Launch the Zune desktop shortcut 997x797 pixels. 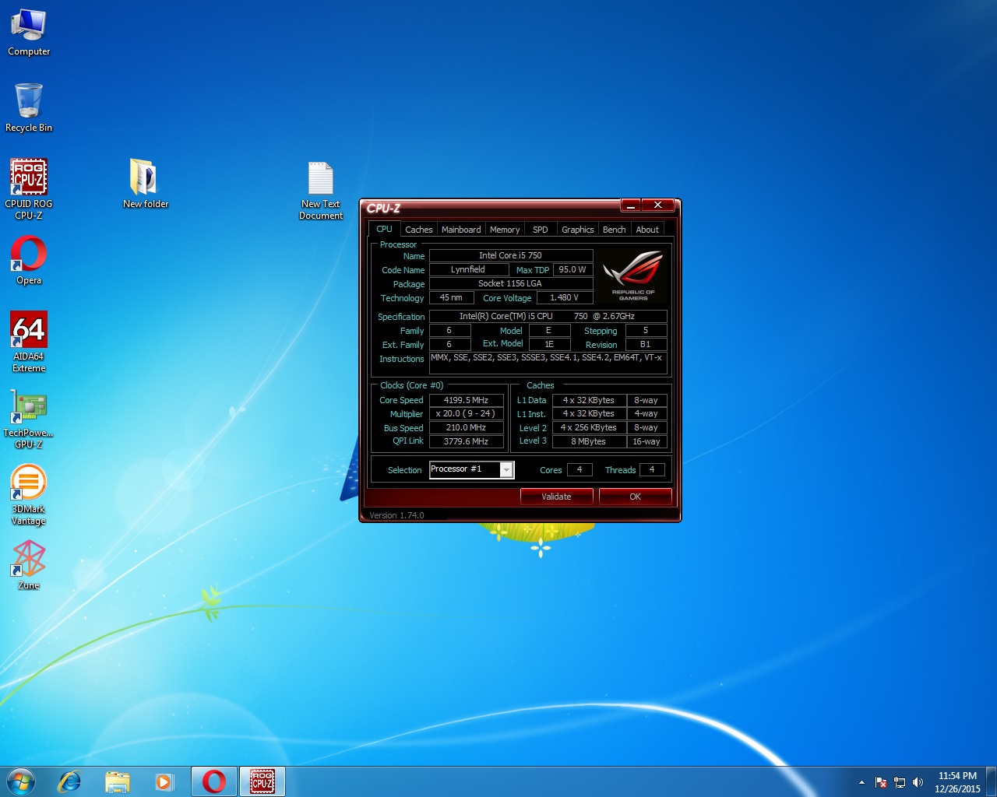pyautogui.click(x=29, y=559)
